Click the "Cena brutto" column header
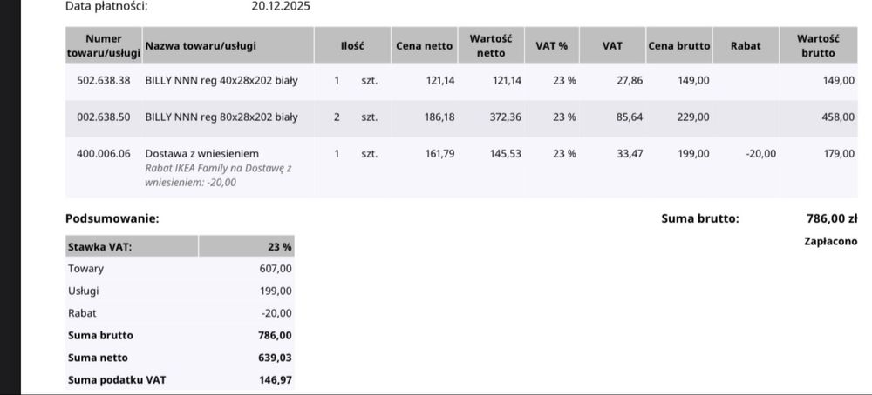Viewport: 872px width, 395px height. tap(679, 45)
